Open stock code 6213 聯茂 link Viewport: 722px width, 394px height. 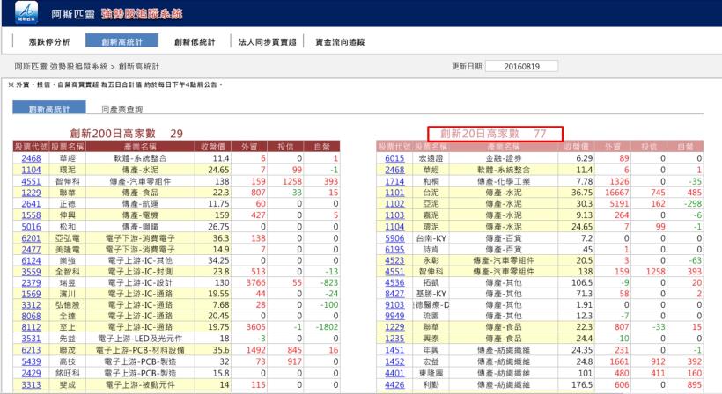(31, 350)
